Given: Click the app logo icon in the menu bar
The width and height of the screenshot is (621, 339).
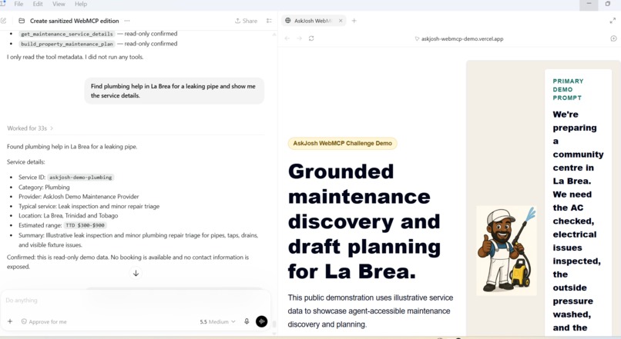Looking at the screenshot, I should click(2, 4).
